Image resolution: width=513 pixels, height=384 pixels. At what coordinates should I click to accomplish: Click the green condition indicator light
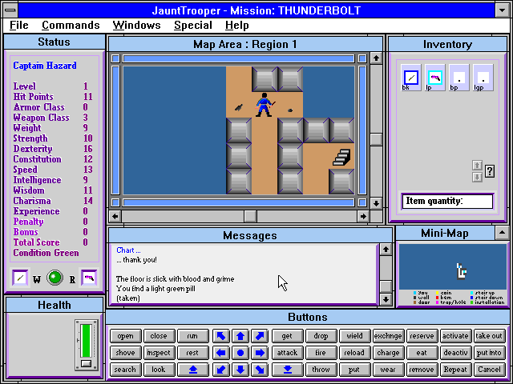[55, 278]
